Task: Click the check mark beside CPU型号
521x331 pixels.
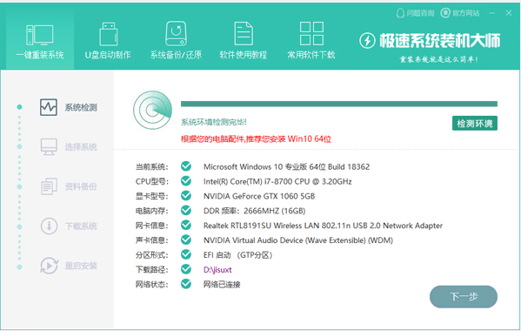Action: [186, 181]
